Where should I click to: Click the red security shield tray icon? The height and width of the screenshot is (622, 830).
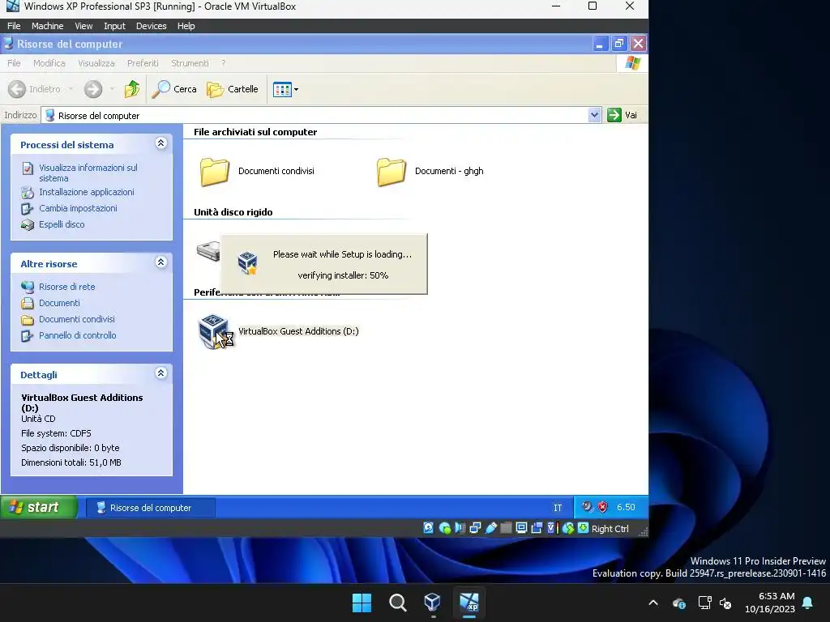click(x=602, y=507)
